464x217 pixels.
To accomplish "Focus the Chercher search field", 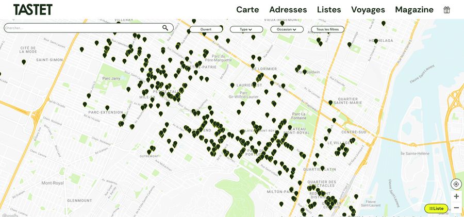I will click(x=82, y=28).
